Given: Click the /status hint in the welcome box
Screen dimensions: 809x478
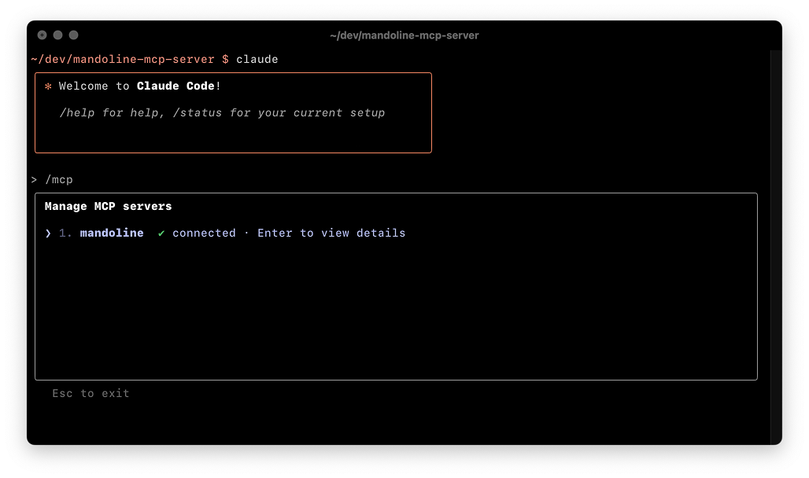Looking at the screenshot, I should tap(201, 112).
